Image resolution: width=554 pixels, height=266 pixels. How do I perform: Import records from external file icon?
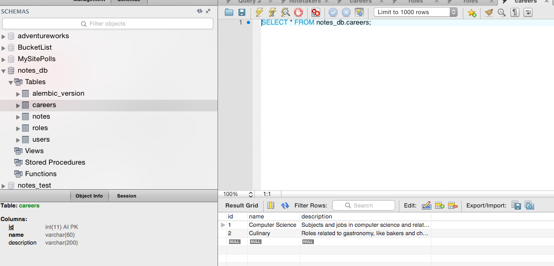529,205
